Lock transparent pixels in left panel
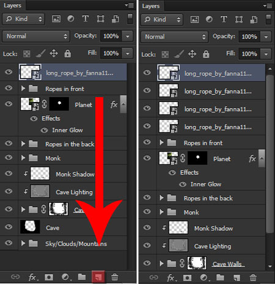Viewport: 275px width, 284px height. click(x=27, y=54)
